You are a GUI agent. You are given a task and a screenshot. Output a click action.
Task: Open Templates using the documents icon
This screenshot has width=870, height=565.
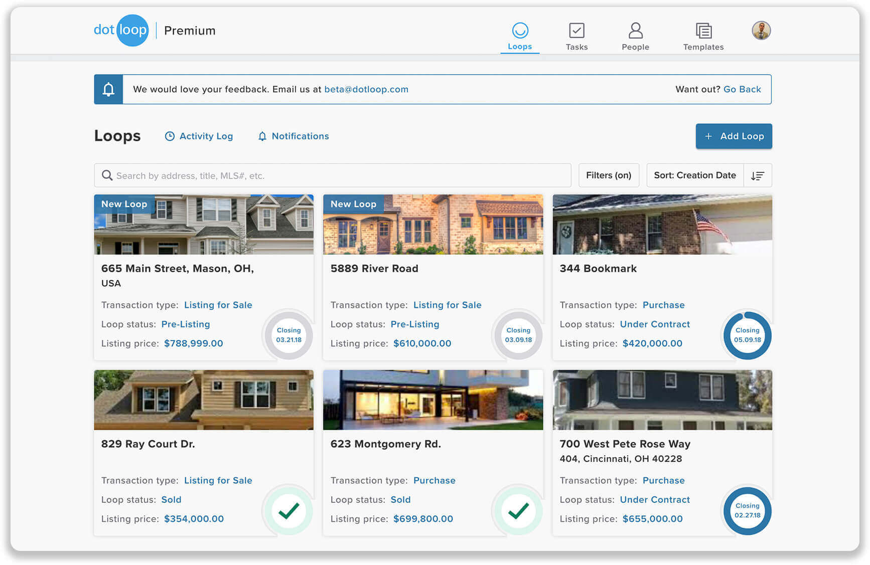(703, 30)
